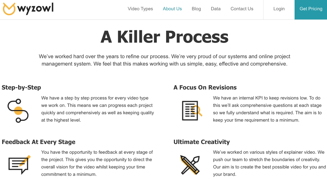Screen dimensions: 327x179
Task: Click the yellow dot in the Step-by-Step icon
Action: coord(18,110)
